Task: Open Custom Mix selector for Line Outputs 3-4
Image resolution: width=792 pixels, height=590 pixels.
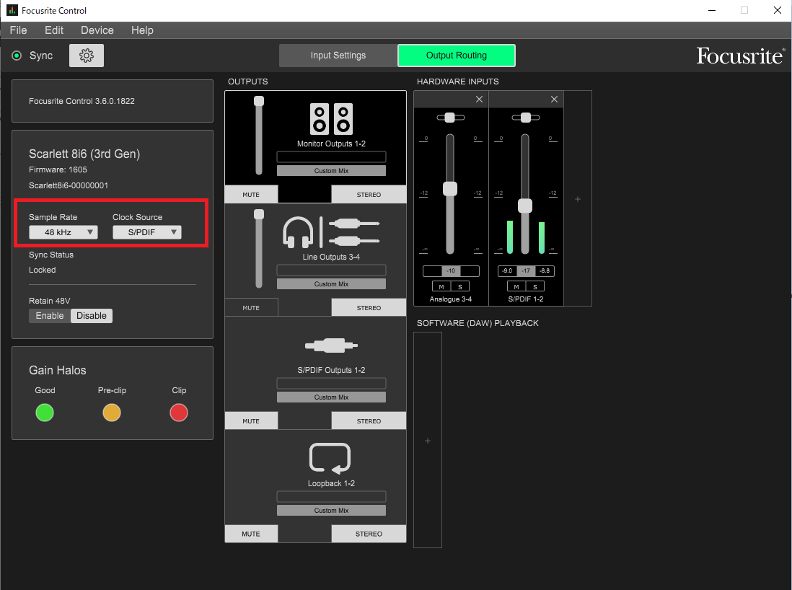Action: [331, 284]
